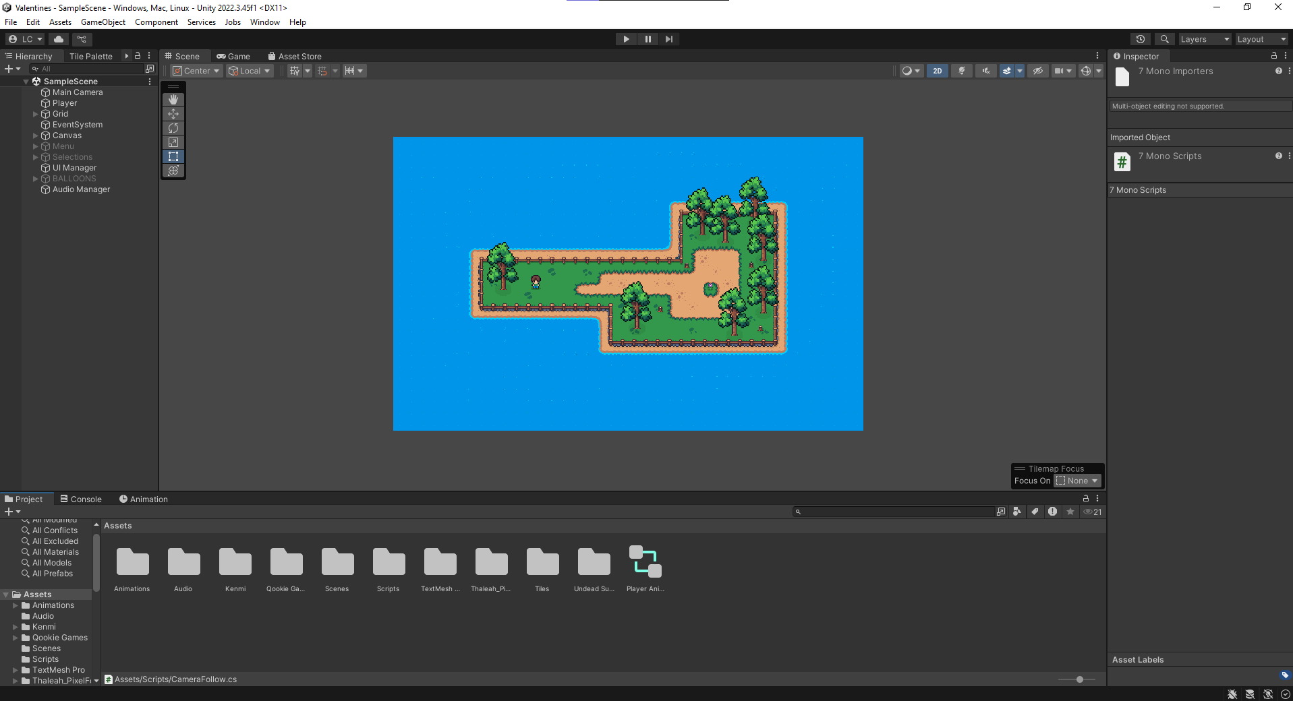This screenshot has width=1293, height=701.
Task: Toggle scene audio mute
Action: tap(985, 71)
